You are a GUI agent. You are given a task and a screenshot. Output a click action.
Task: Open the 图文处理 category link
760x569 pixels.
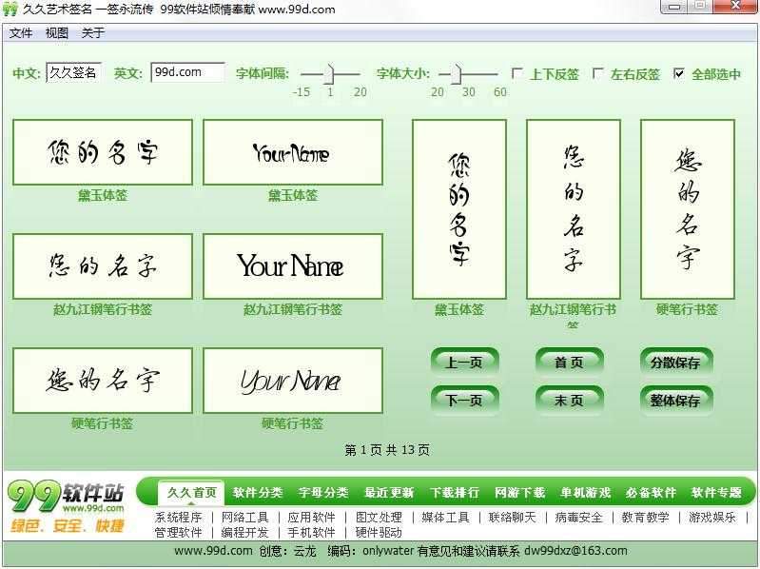click(x=379, y=517)
